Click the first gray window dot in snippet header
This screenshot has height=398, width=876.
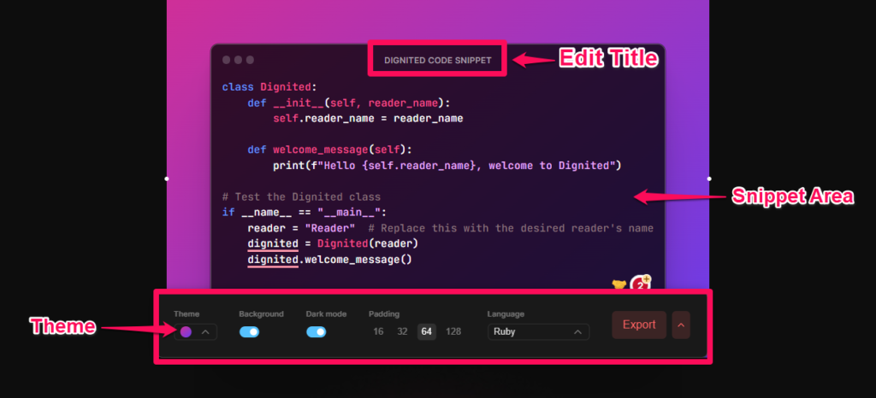pos(226,60)
